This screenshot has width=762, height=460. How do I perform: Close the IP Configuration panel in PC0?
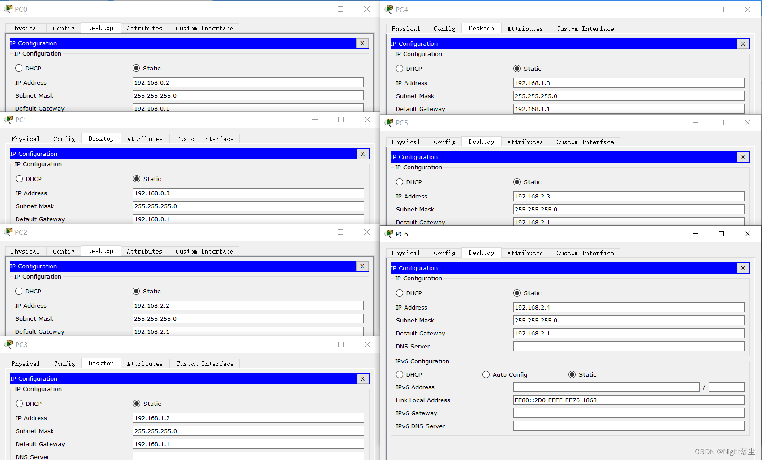pos(362,43)
